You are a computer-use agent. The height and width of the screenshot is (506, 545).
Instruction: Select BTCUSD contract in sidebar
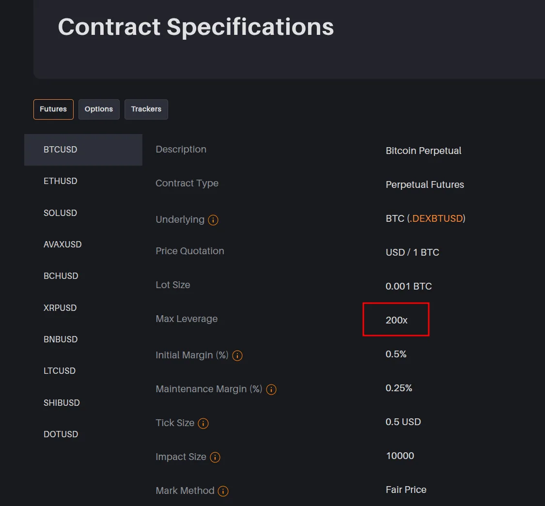coord(61,150)
